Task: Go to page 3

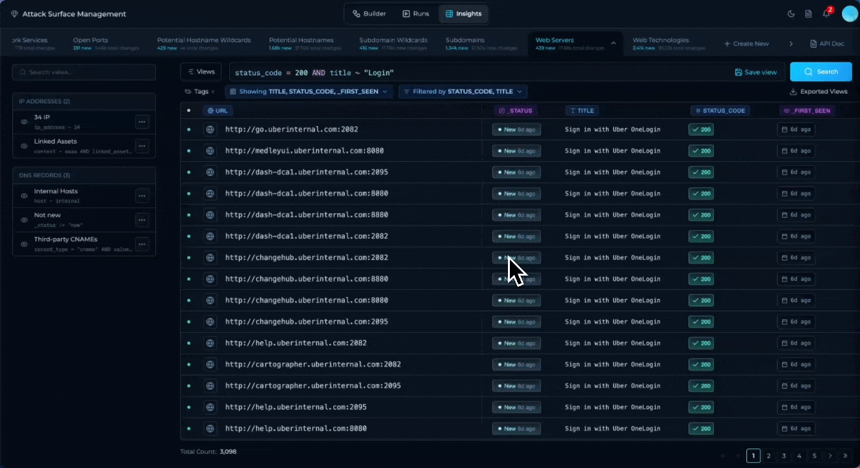Action: coord(784,456)
